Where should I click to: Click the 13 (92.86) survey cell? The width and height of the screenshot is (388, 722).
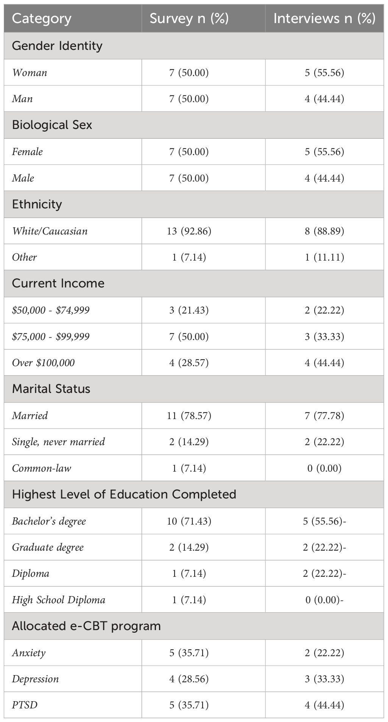[189, 231]
